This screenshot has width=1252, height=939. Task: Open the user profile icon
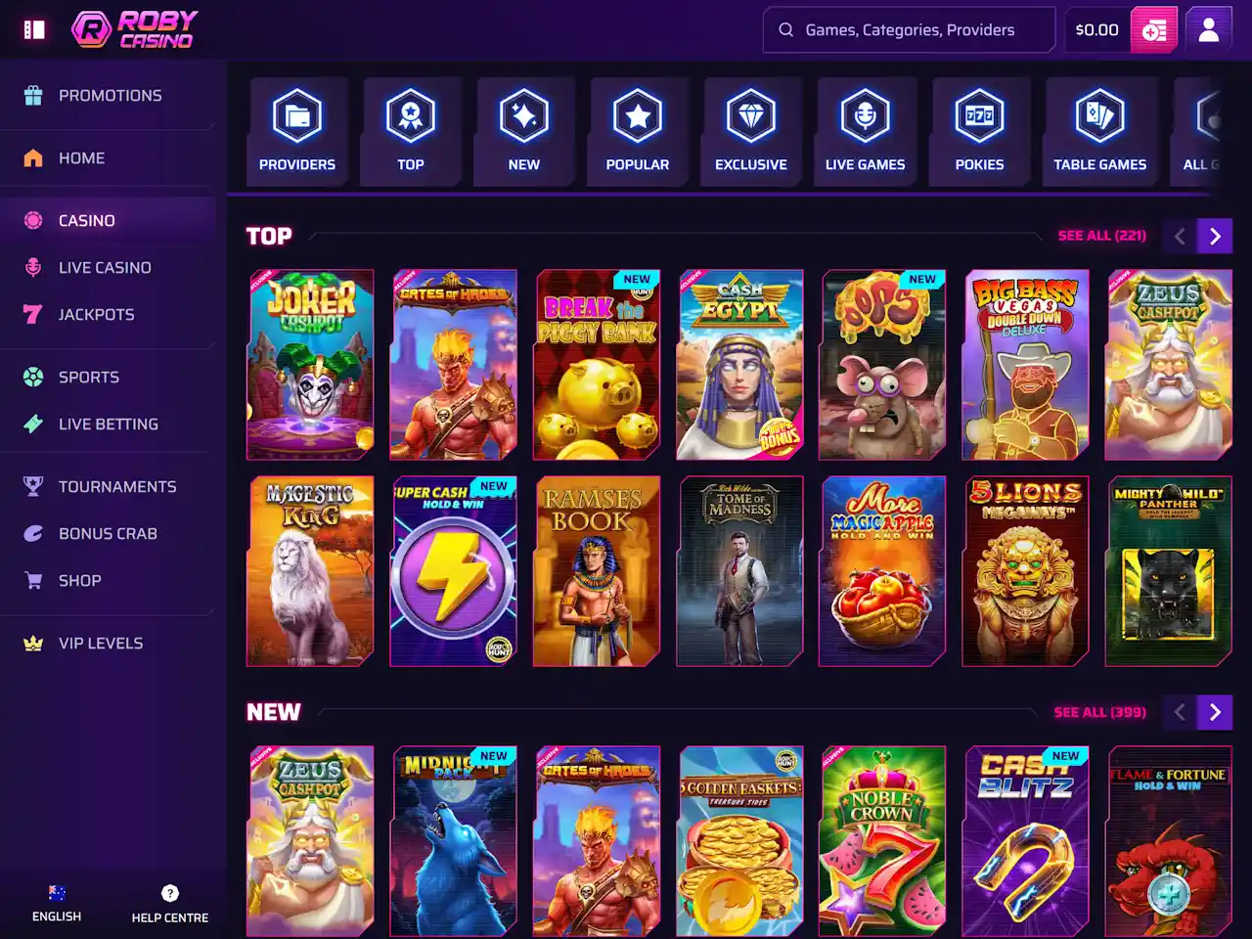coord(1209,30)
